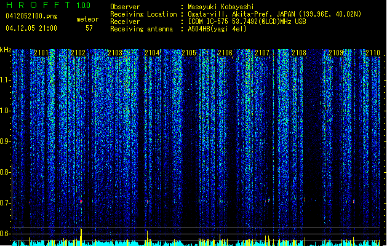Click the Receiver label
The image size is (387, 246).
(125, 22)
